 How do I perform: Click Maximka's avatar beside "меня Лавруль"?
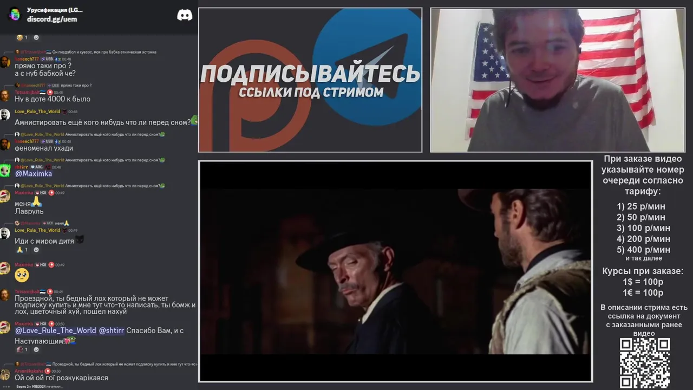pos(5,196)
